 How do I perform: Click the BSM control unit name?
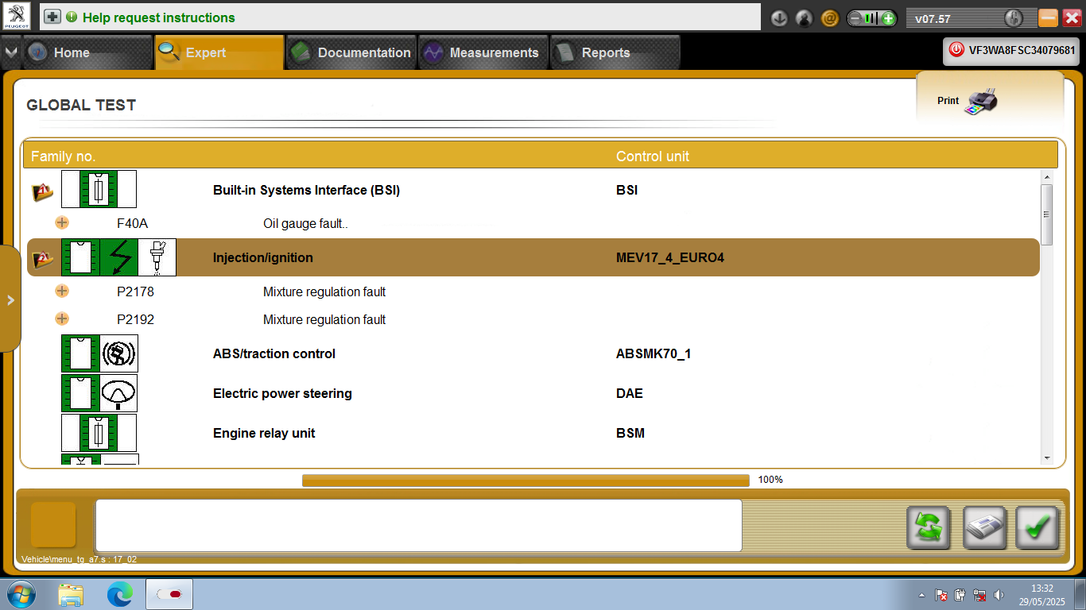tap(630, 434)
